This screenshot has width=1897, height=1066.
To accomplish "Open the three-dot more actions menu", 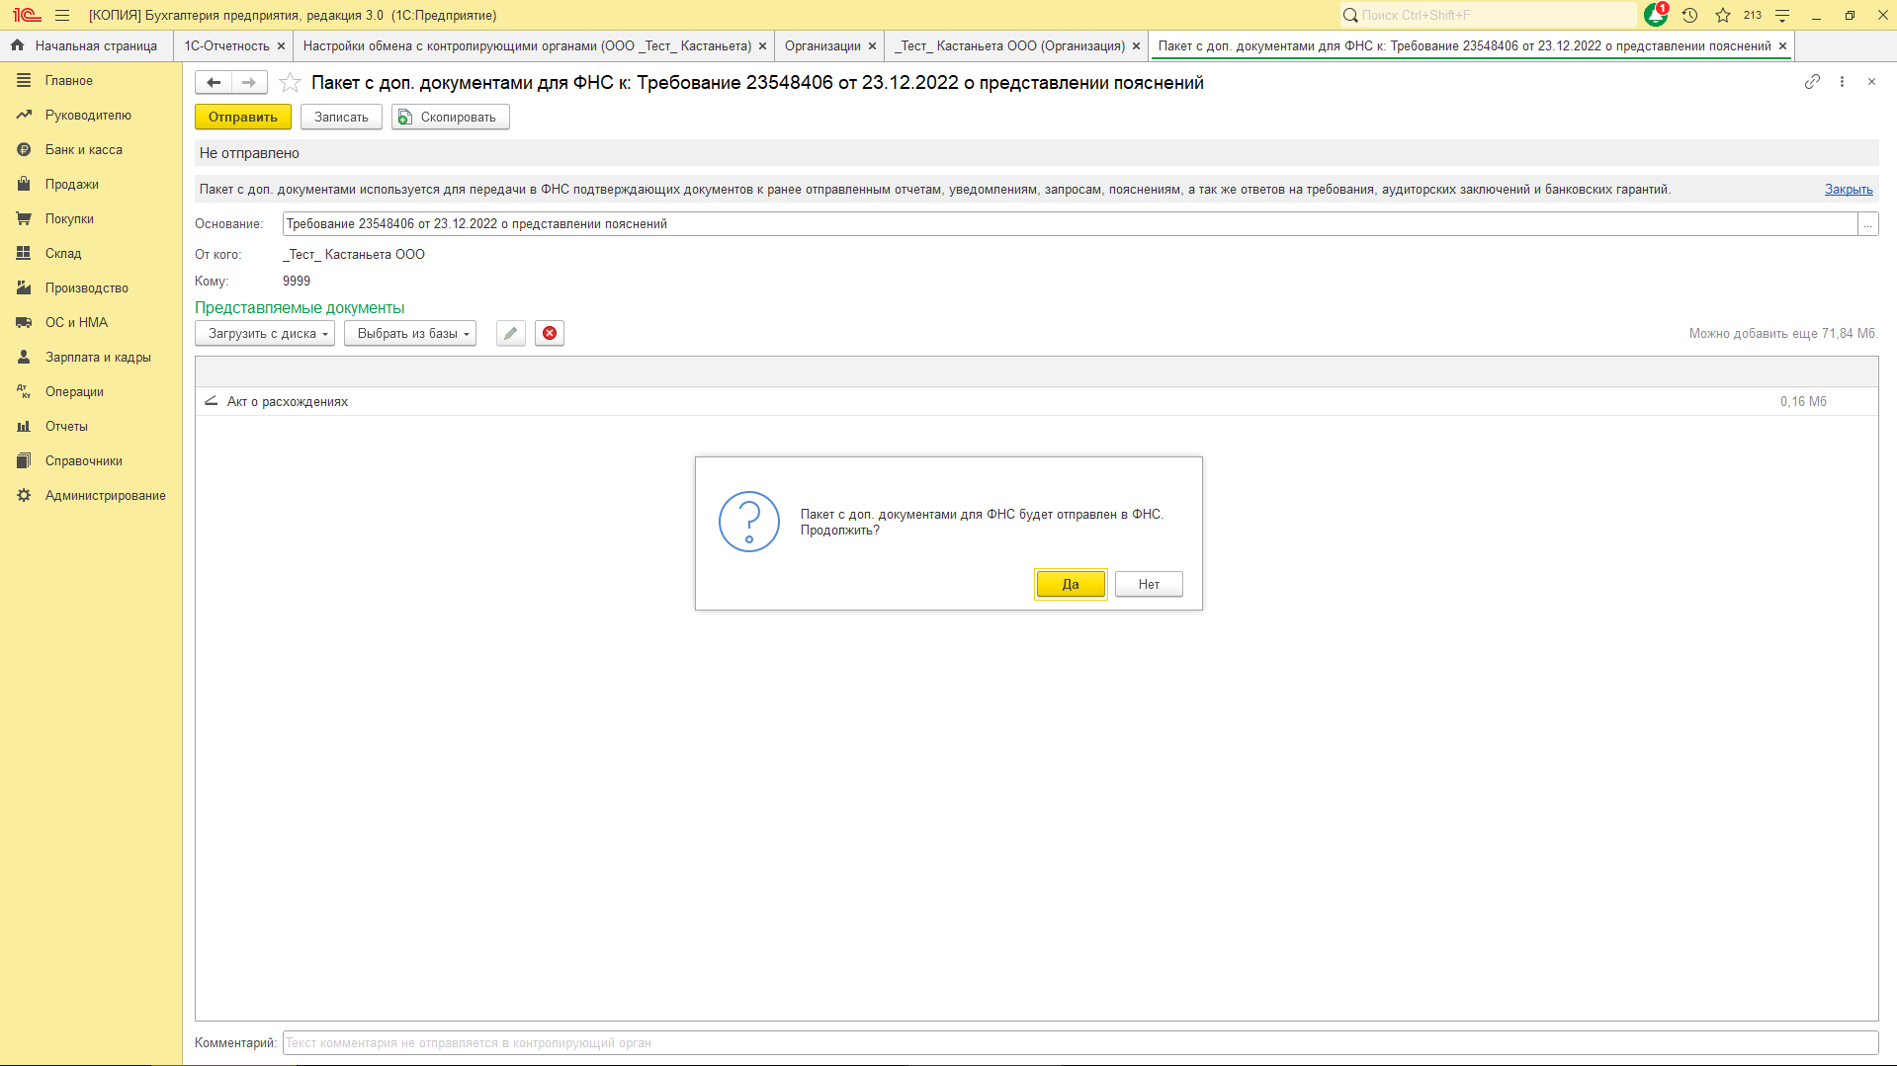I will coord(1842,82).
